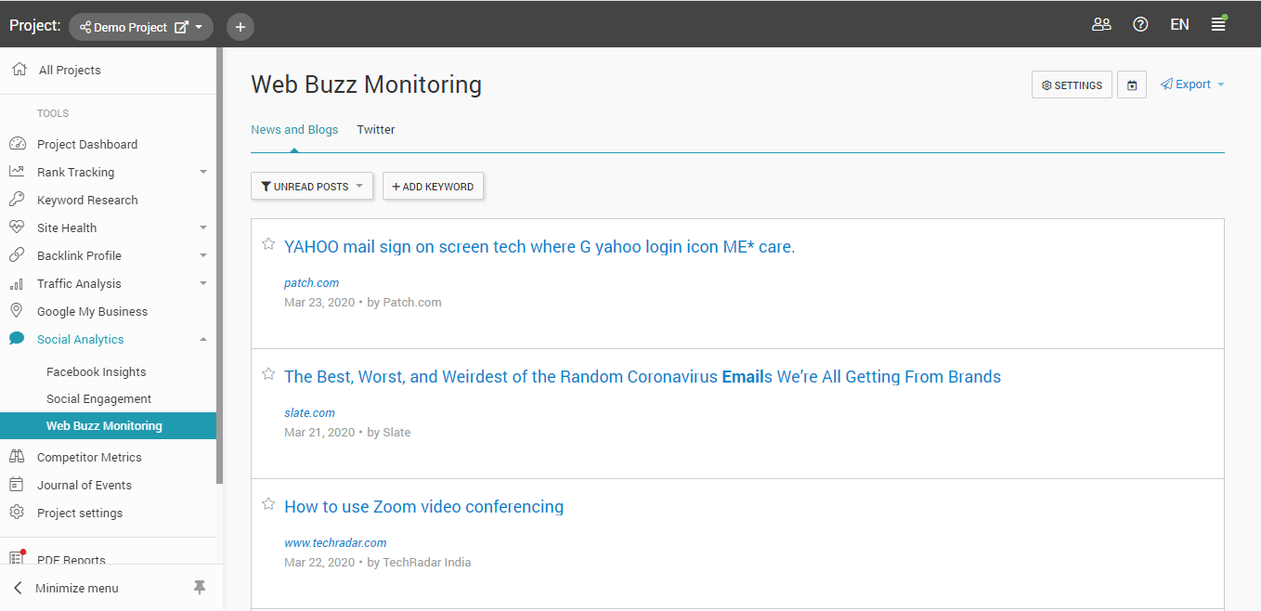Star the Coronavirus Emails post from Slate
The image size is (1261, 611).
268,374
